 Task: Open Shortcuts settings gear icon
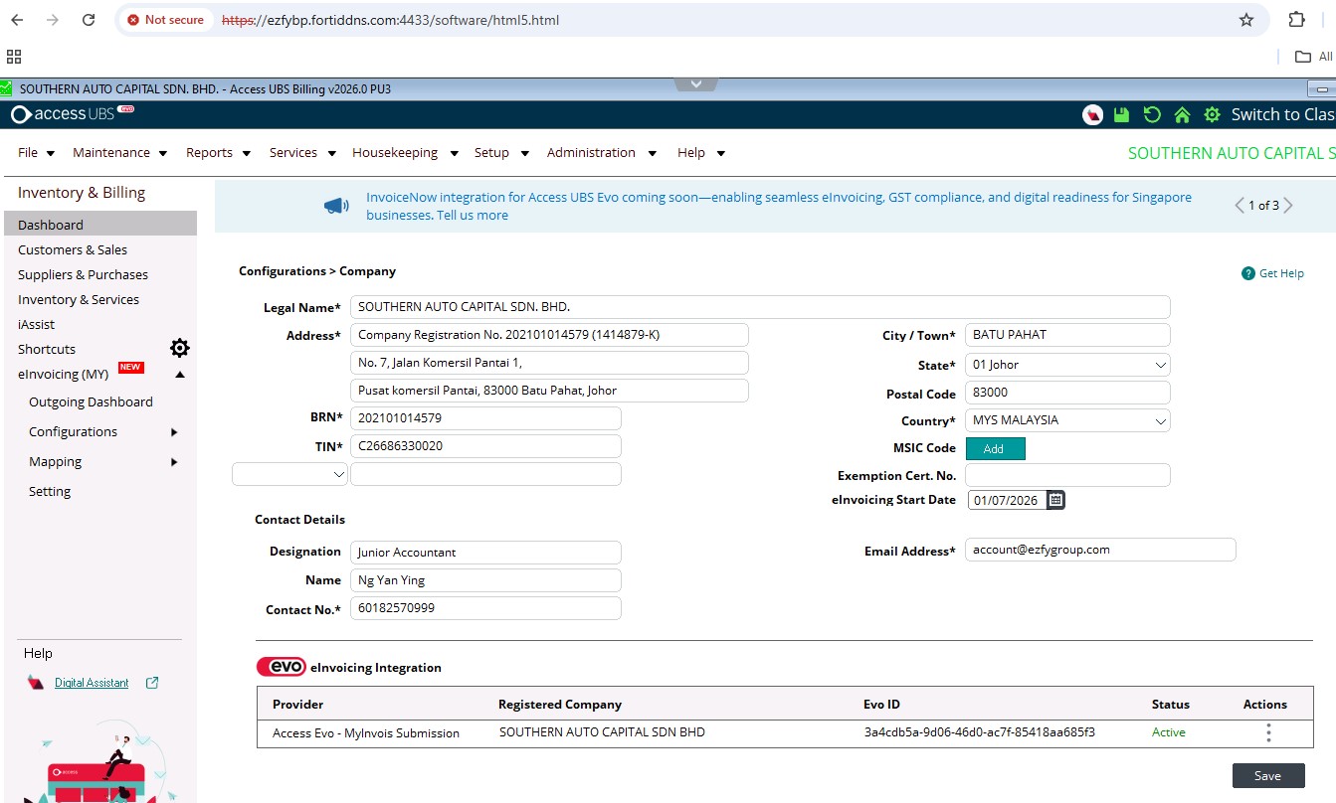click(x=179, y=348)
